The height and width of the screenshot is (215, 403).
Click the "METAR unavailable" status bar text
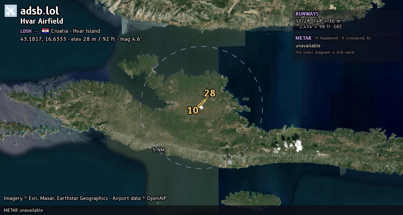[x=23, y=210]
